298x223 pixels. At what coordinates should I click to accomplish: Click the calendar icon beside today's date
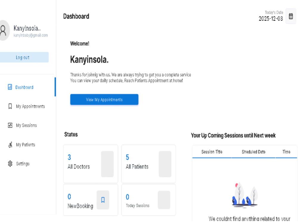tap(291, 16)
